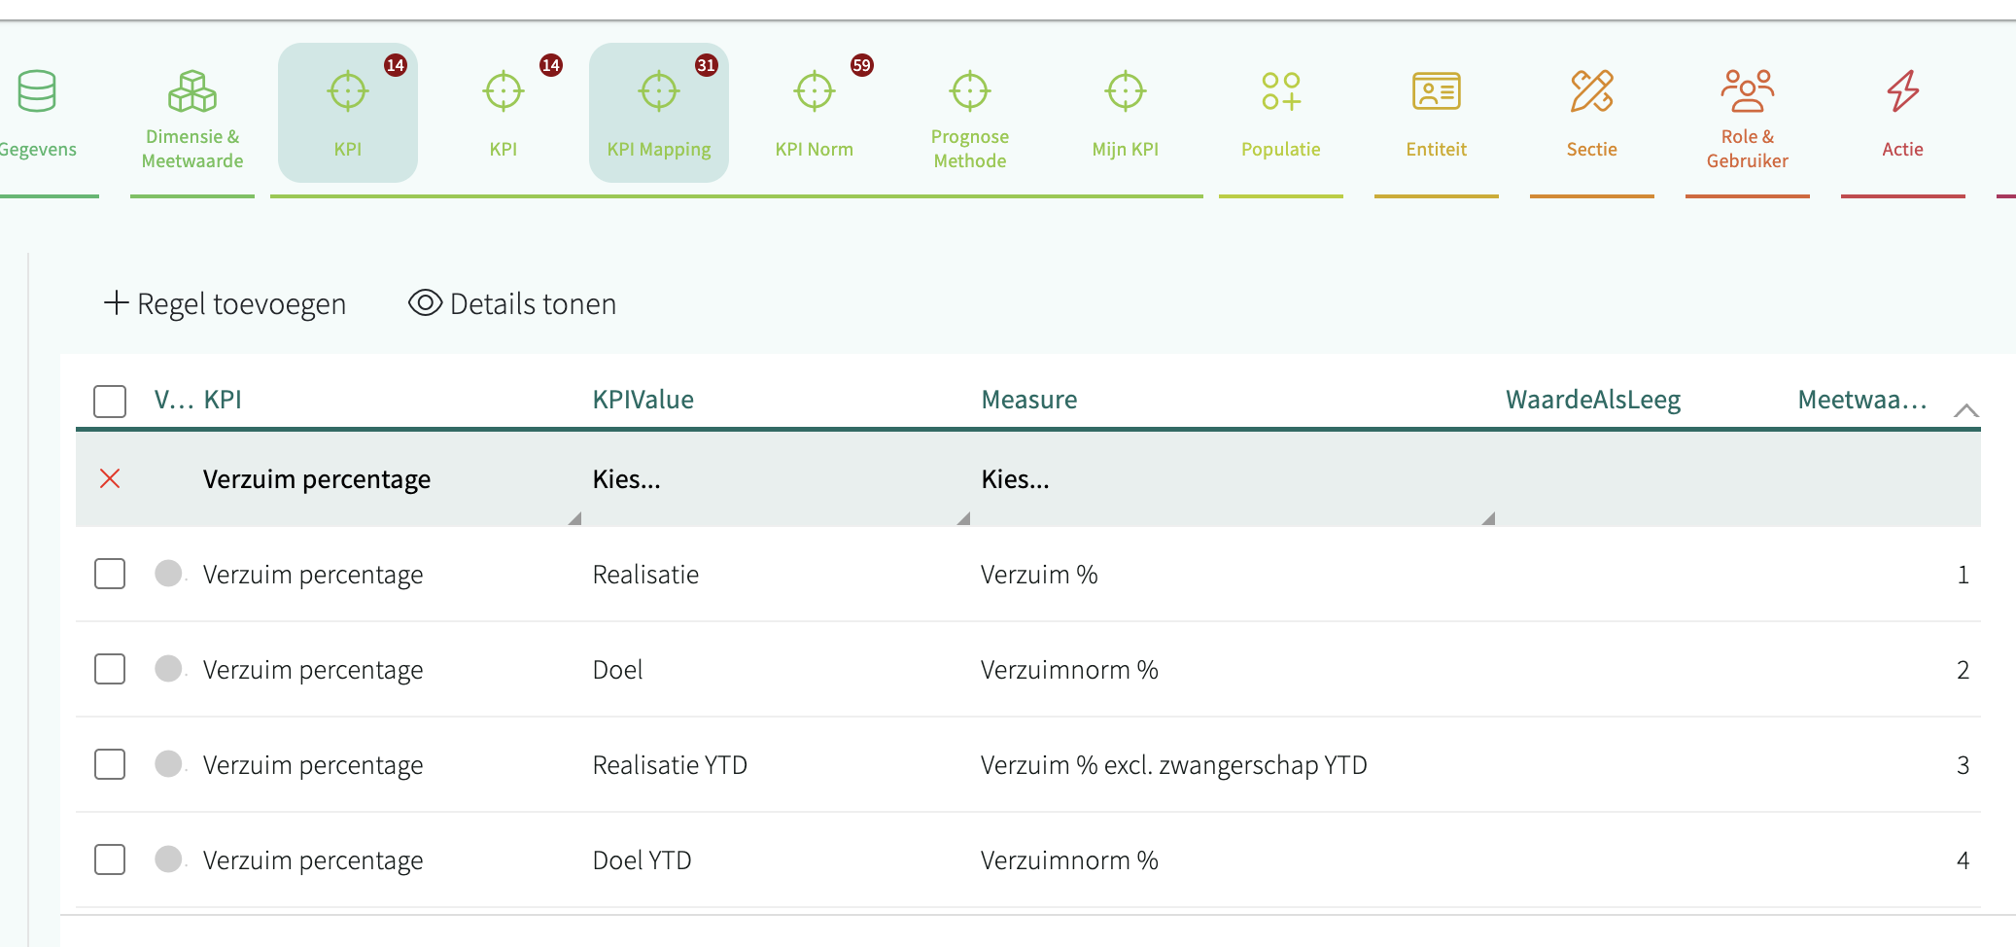Click 'Regel toevoegen' to add a row

click(x=225, y=304)
